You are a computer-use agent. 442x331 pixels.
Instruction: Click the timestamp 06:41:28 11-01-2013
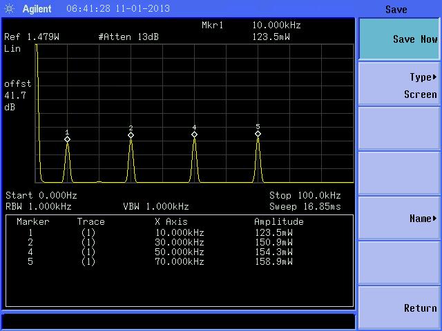[118, 8]
